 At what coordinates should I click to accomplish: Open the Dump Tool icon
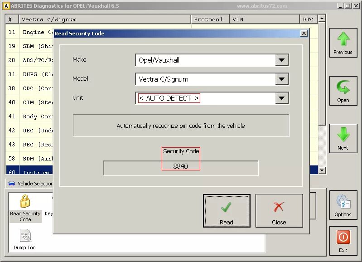25,240
